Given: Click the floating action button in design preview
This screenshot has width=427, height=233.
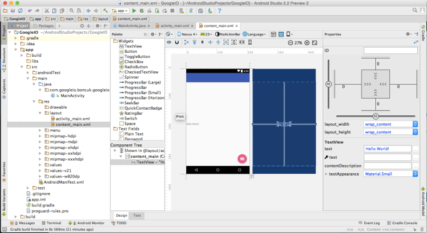Looking at the screenshot, I should 242,159.
